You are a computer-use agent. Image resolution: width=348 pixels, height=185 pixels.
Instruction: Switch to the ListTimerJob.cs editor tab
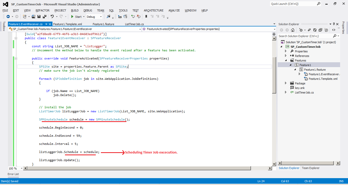[x=135, y=24]
